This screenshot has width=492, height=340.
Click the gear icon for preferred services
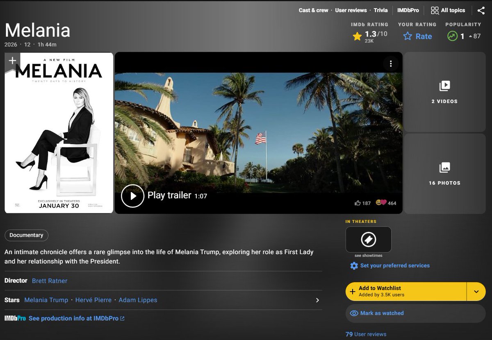click(354, 266)
